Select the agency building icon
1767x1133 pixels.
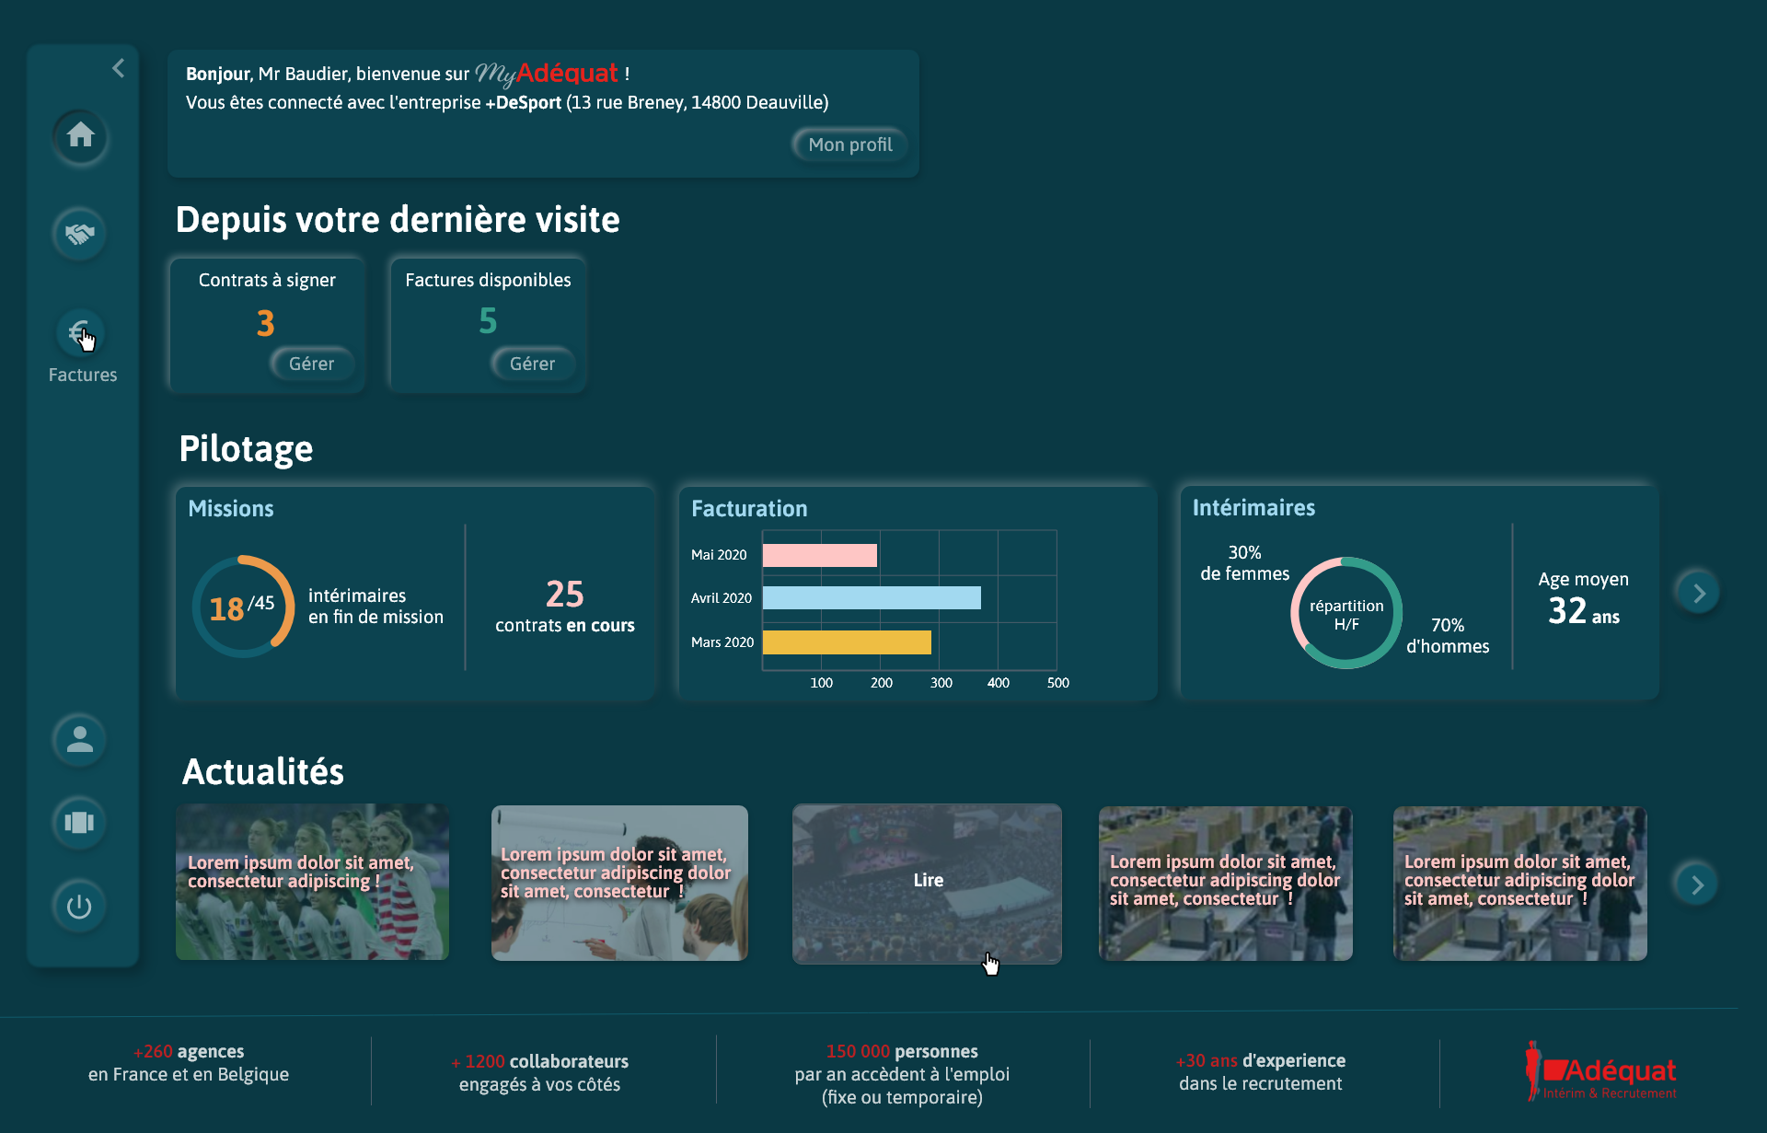tap(79, 822)
